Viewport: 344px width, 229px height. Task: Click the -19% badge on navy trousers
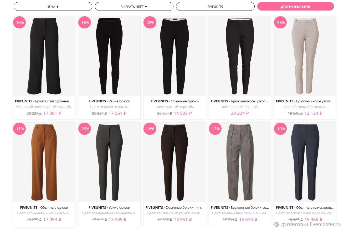tap(280, 129)
